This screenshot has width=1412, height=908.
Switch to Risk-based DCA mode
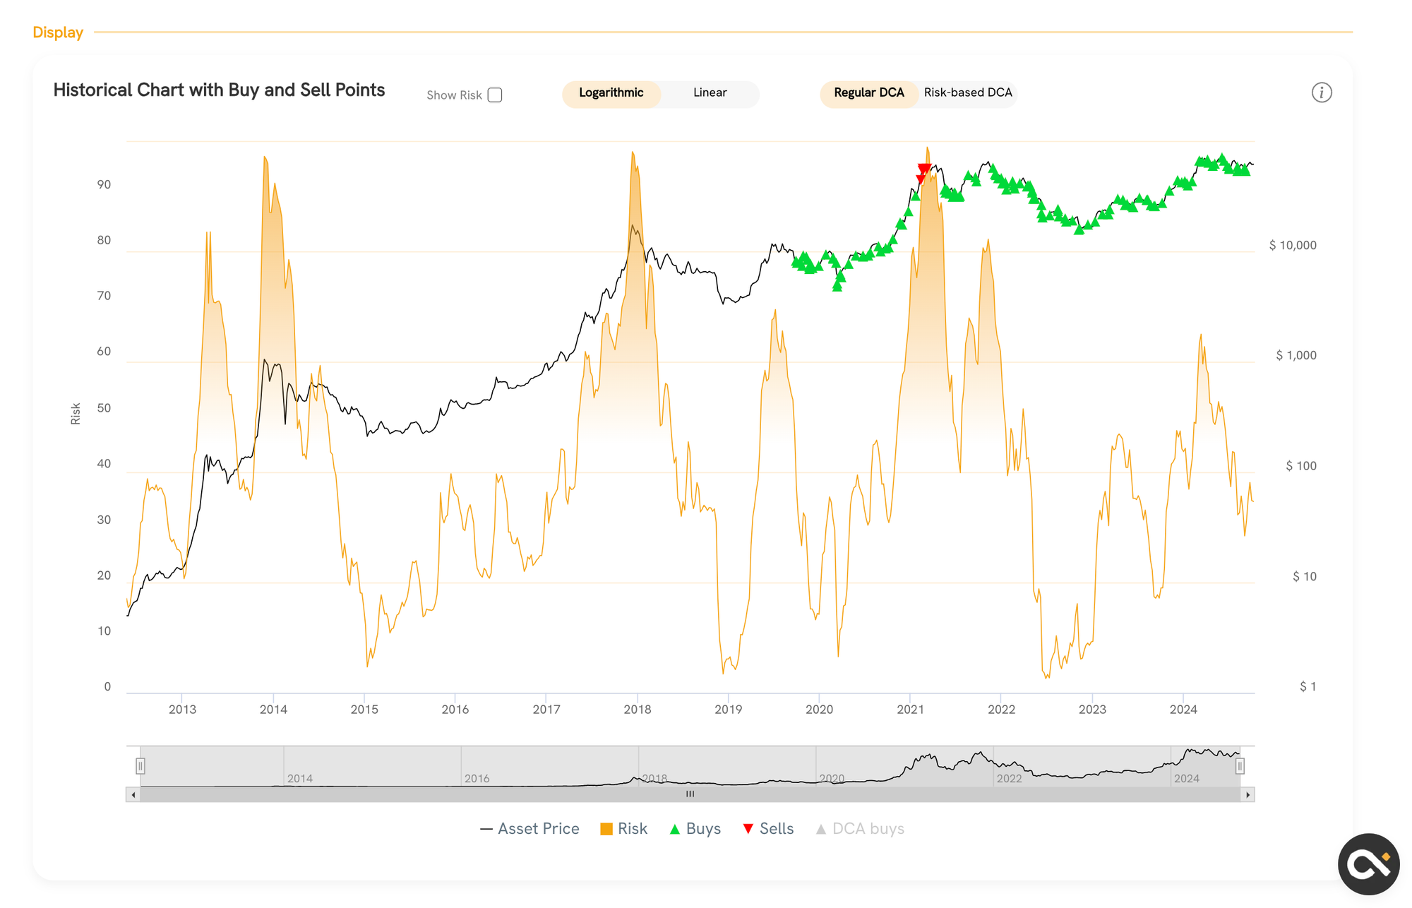coord(967,93)
